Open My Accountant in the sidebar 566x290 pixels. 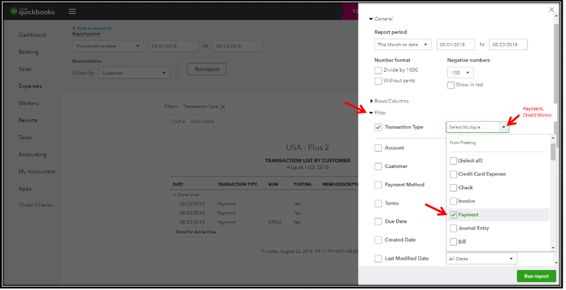point(37,171)
